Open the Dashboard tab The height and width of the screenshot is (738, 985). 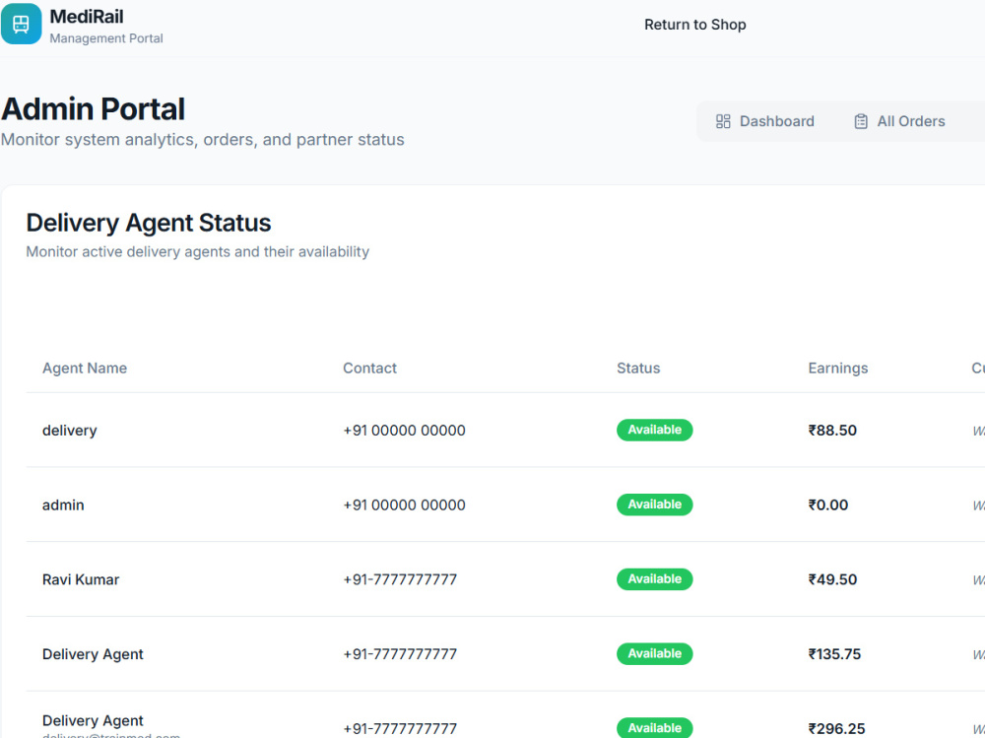pyautogui.click(x=764, y=121)
